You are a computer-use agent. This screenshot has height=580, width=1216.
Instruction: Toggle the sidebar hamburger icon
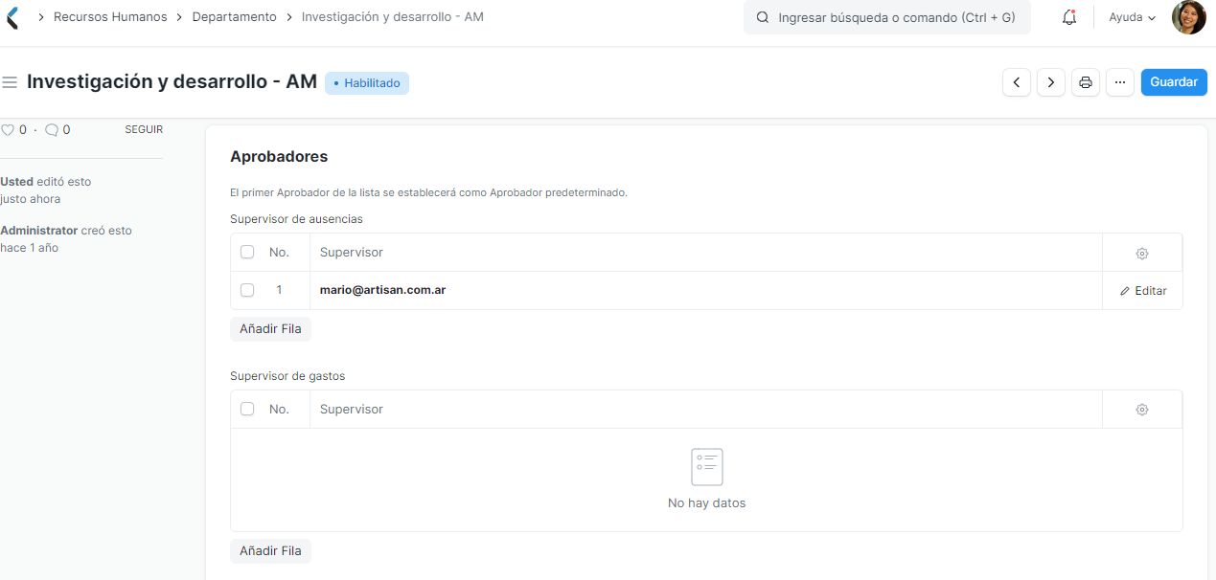11,82
